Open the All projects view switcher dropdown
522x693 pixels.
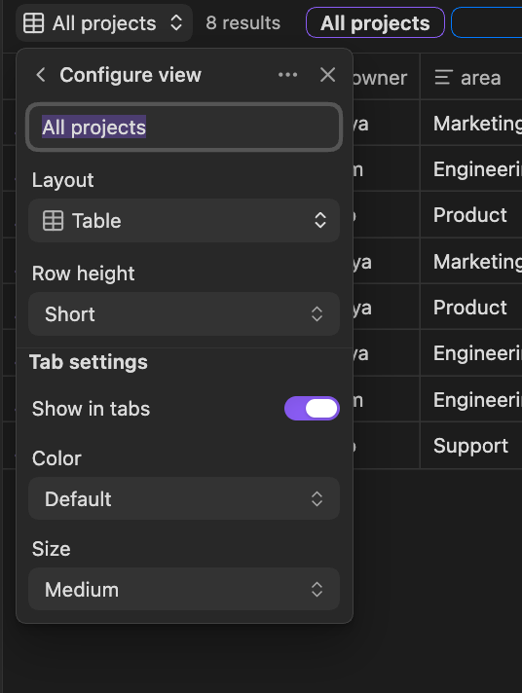(104, 23)
